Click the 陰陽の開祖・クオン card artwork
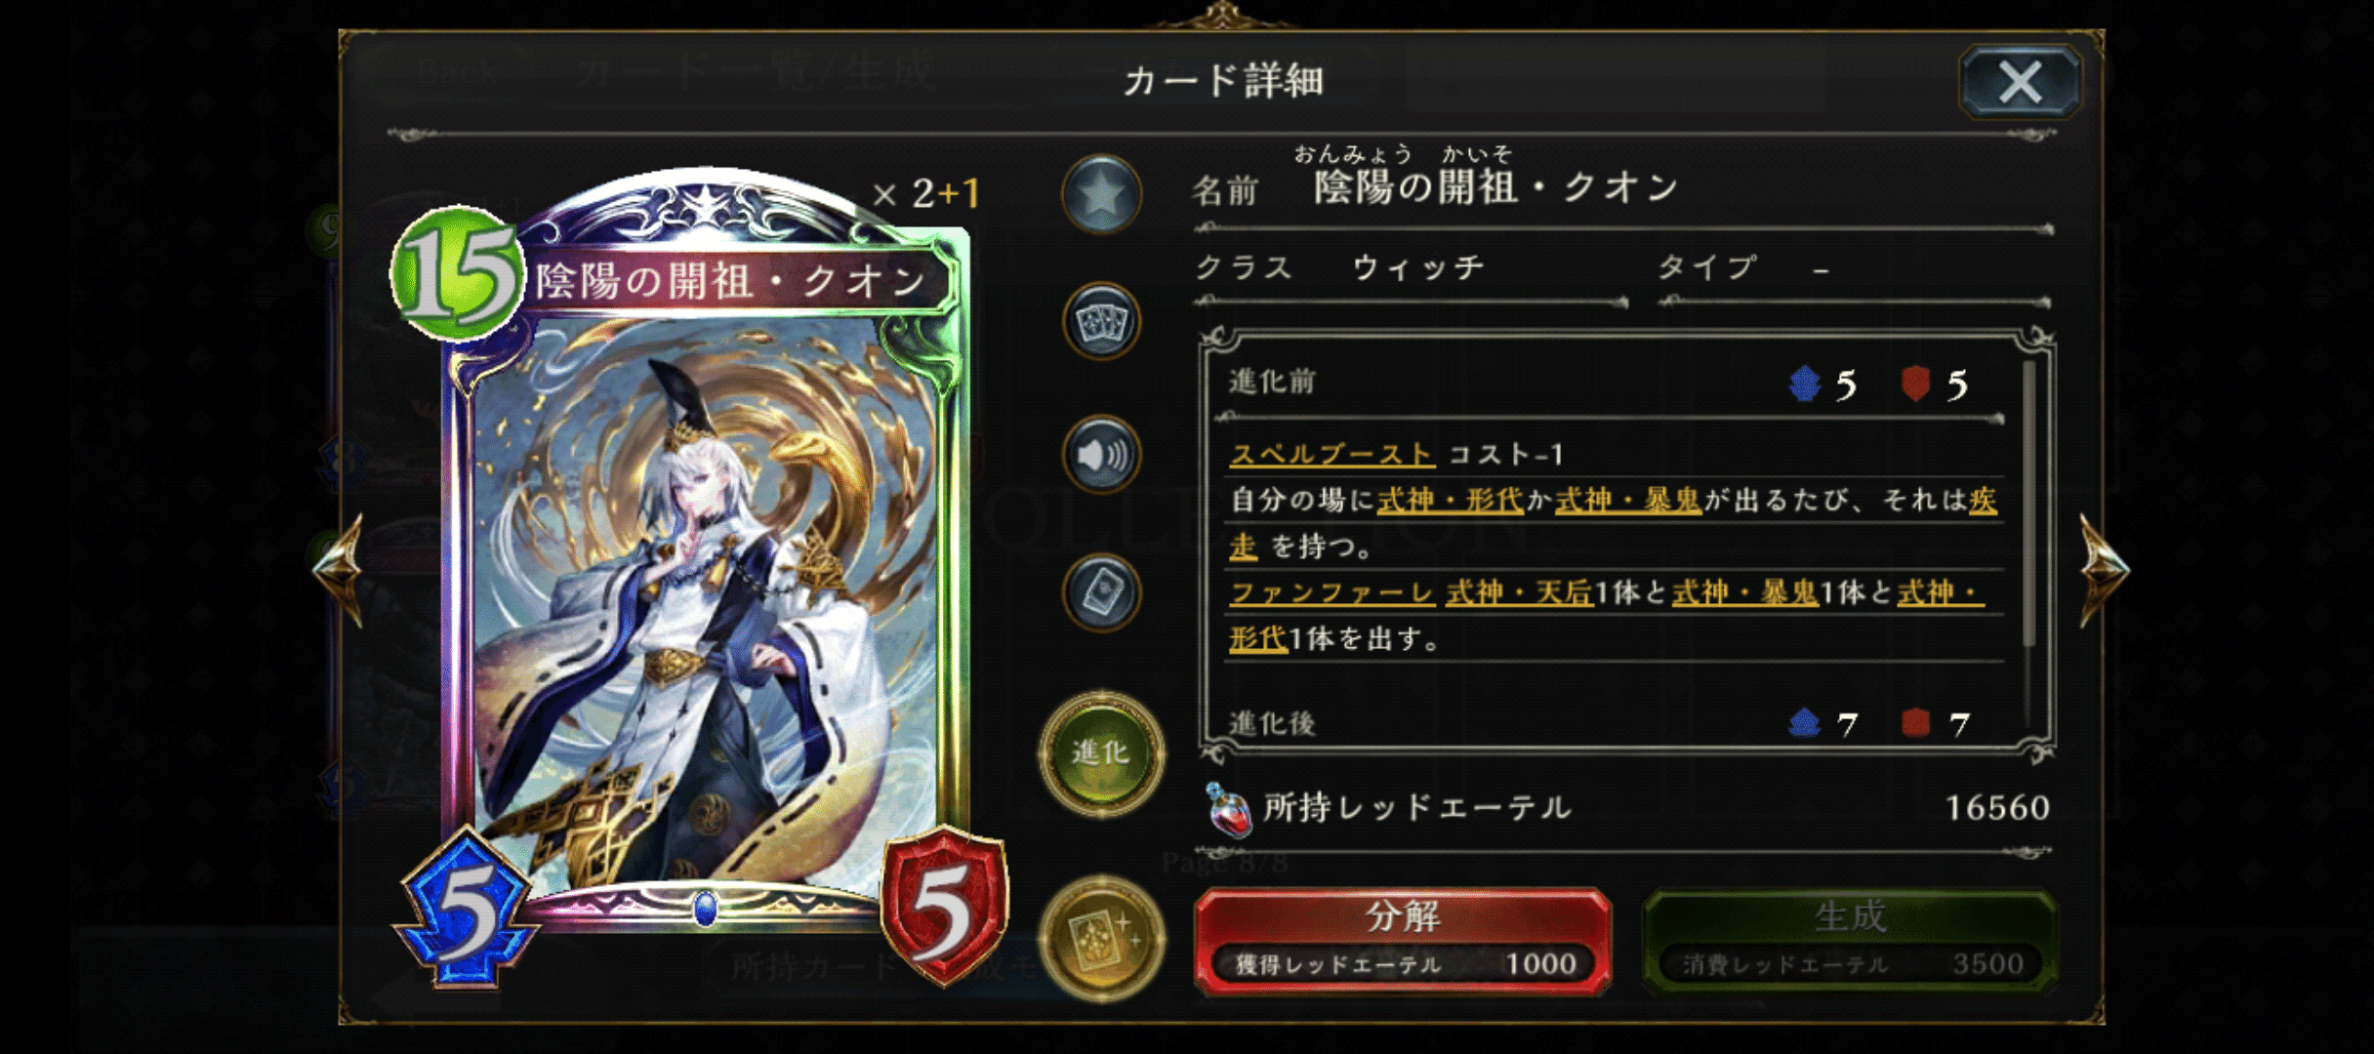 [705, 605]
